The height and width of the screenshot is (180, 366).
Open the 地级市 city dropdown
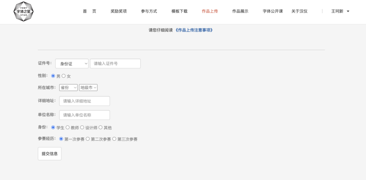coord(88,88)
